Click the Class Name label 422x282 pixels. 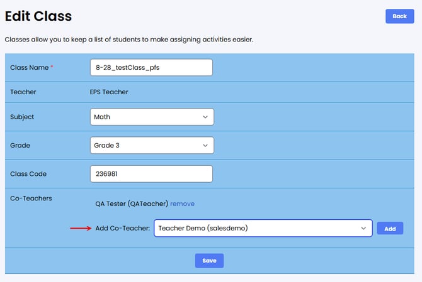click(x=29, y=67)
